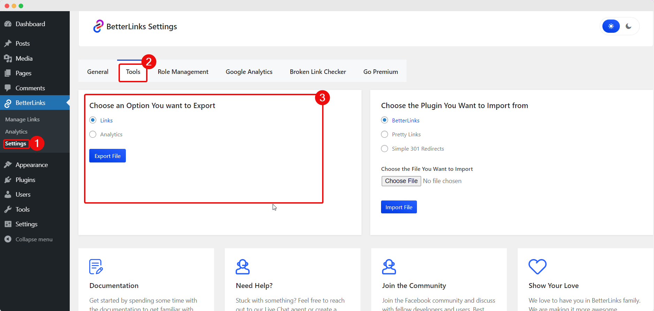Click the Comments bubble icon

pyautogui.click(x=8, y=88)
